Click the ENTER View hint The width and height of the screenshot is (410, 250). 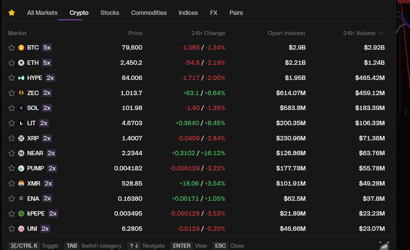click(189, 246)
